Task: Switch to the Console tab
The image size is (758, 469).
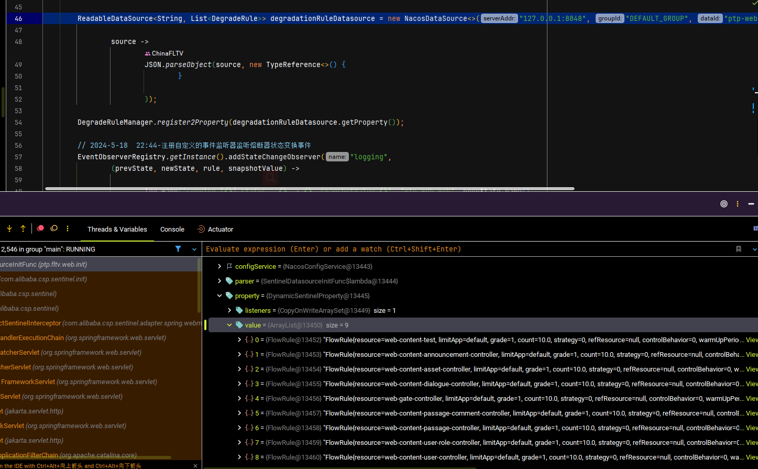Action: (x=172, y=229)
